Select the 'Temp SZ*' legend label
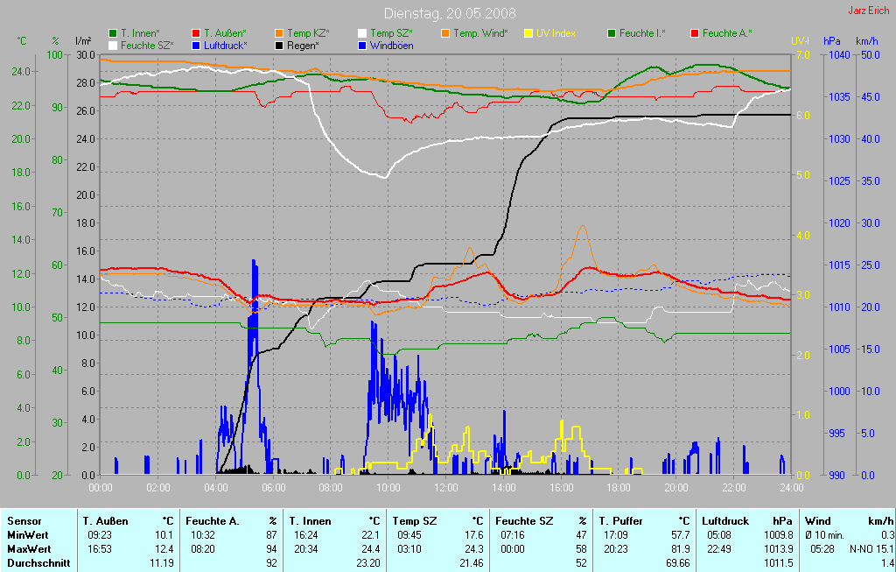This screenshot has height=572, width=896. [x=391, y=34]
